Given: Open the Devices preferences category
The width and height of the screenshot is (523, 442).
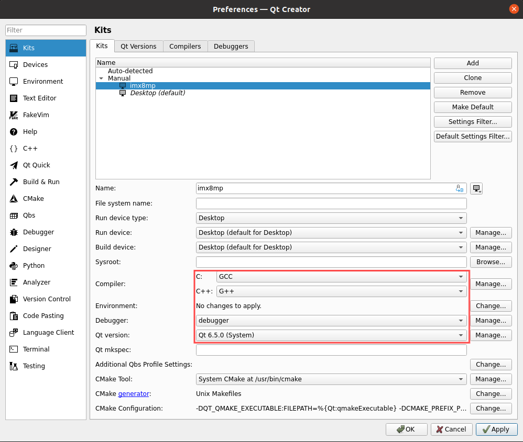Looking at the screenshot, I should [x=46, y=64].
